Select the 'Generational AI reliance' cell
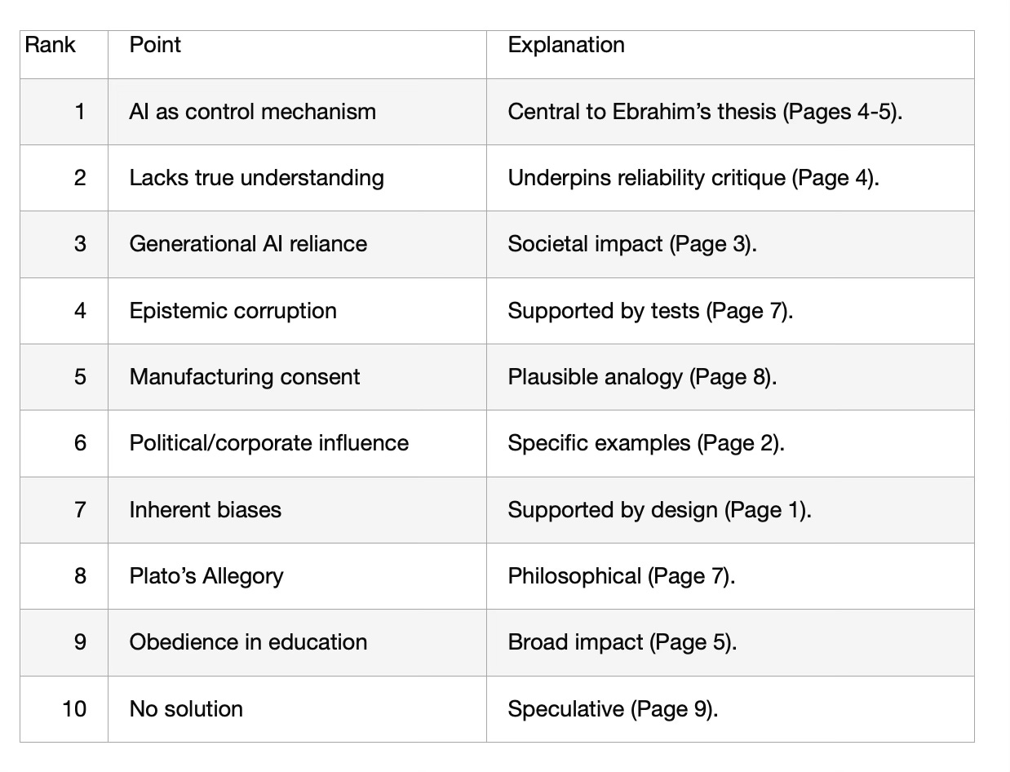1010x772 pixels. click(297, 244)
